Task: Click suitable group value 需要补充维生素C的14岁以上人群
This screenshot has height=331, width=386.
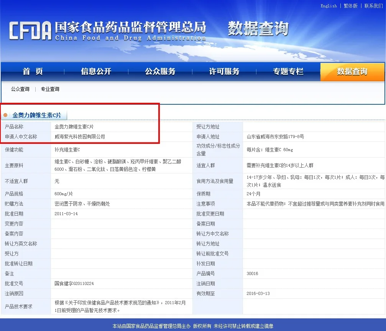Action: (280, 166)
